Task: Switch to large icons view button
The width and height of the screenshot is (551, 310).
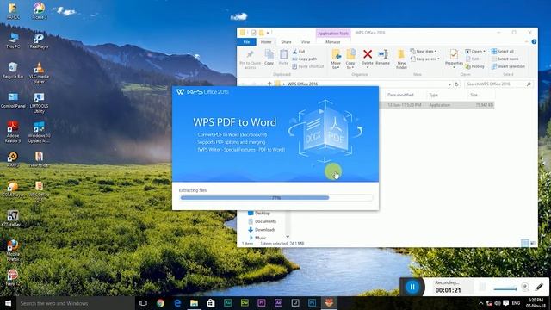Action: pyautogui.click(x=533, y=243)
